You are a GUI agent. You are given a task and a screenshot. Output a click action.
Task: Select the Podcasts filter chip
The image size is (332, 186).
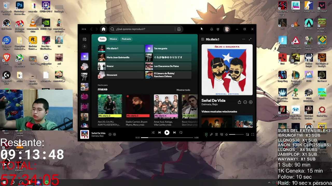point(126,39)
